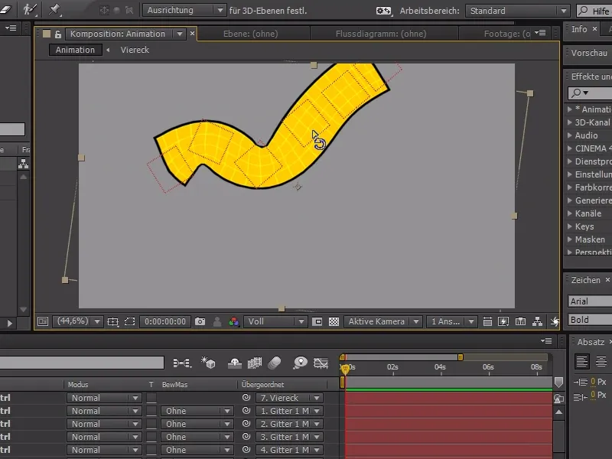Image resolution: width=612 pixels, height=459 pixels.
Task: Open the Arbeitsbereich Standard workspace selector
Action: pos(518,11)
